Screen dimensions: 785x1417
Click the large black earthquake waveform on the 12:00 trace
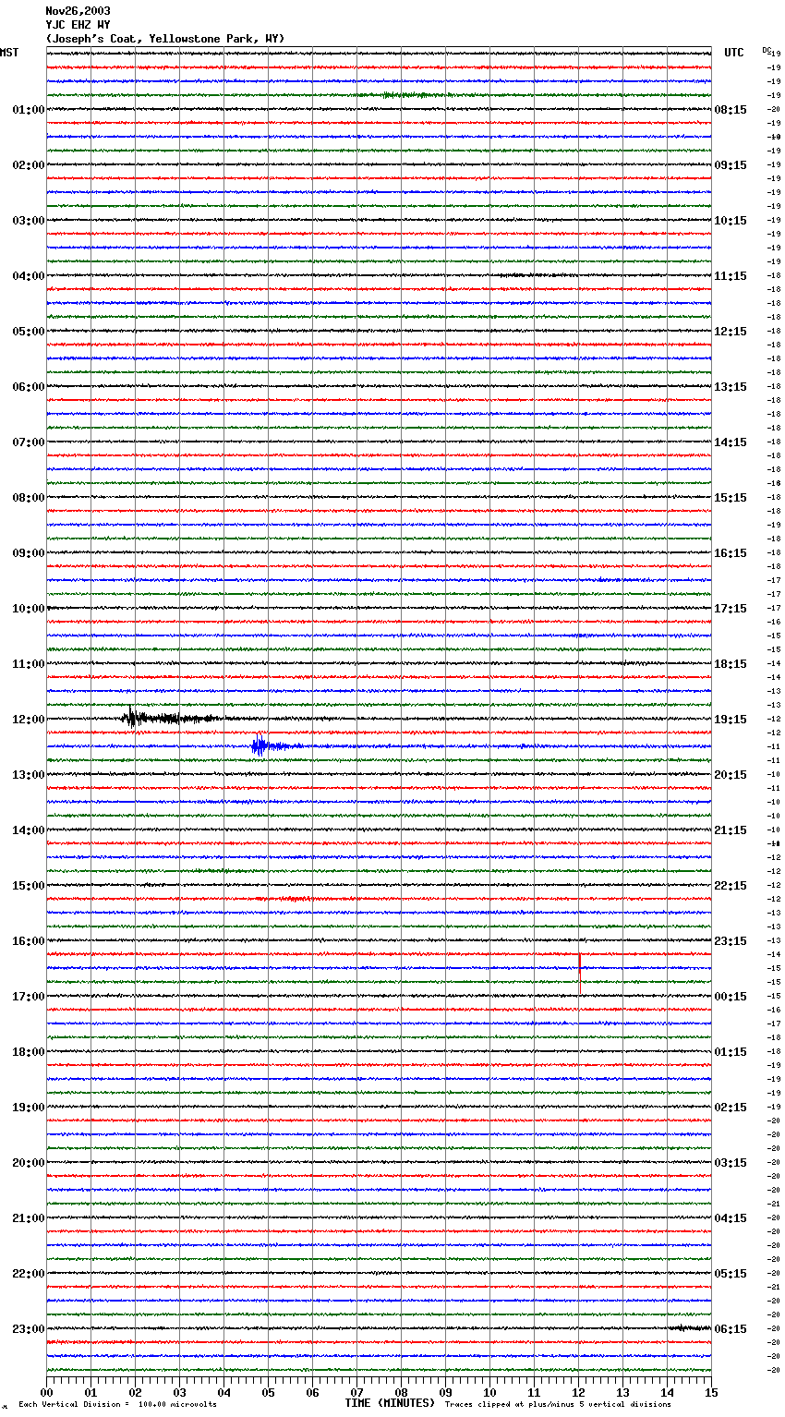[x=171, y=718]
